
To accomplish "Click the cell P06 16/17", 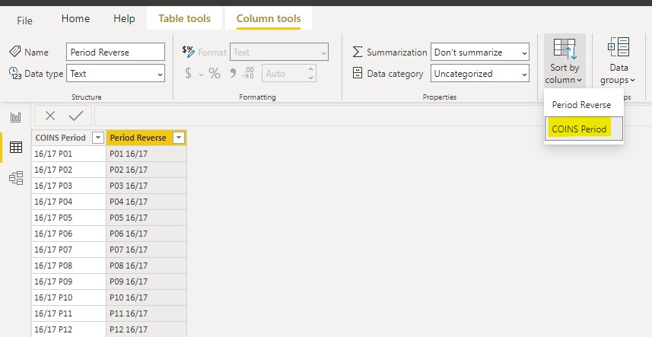I will (x=146, y=234).
